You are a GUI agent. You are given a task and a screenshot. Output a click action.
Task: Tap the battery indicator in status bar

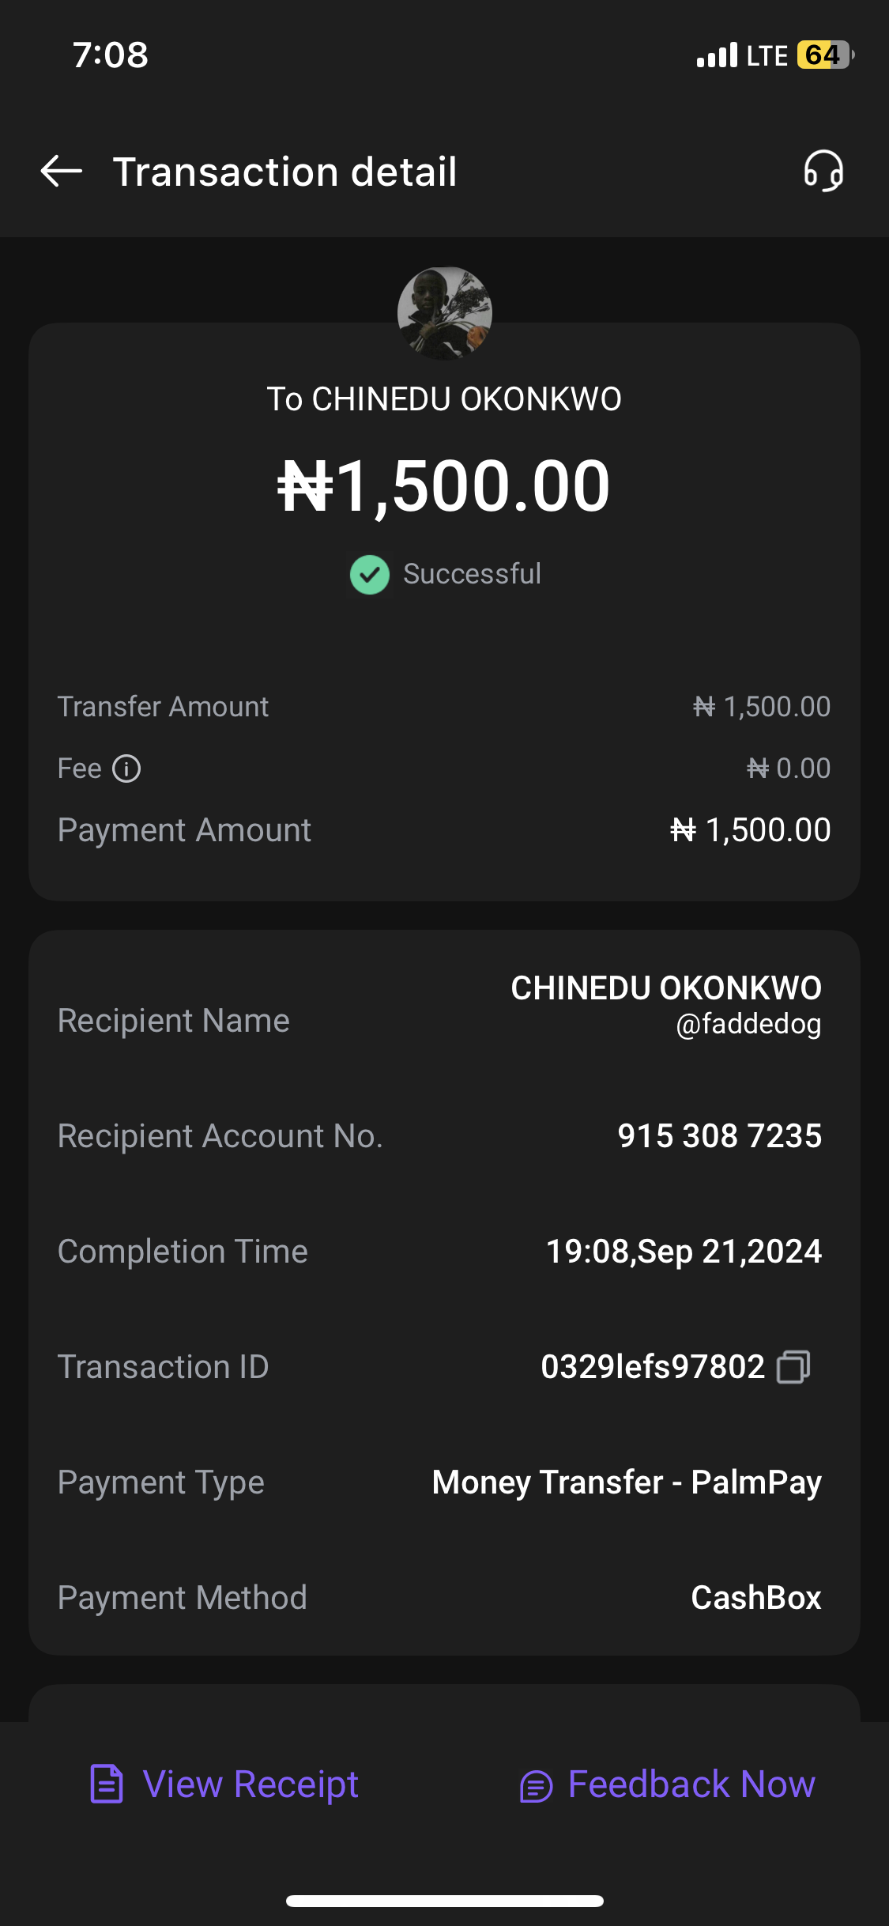point(824,55)
